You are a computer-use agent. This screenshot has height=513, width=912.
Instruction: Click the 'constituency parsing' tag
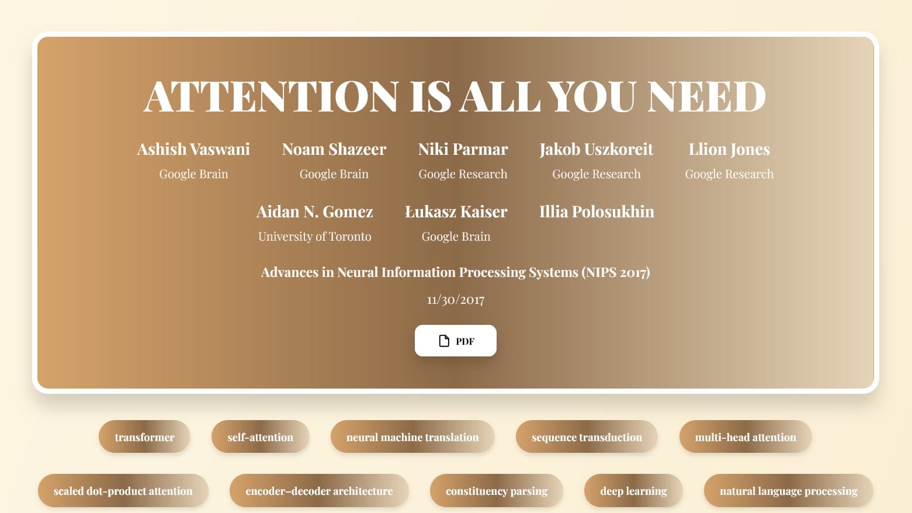(496, 491)
